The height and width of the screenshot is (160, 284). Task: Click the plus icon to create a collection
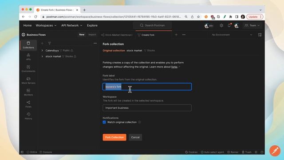point(42,44)
